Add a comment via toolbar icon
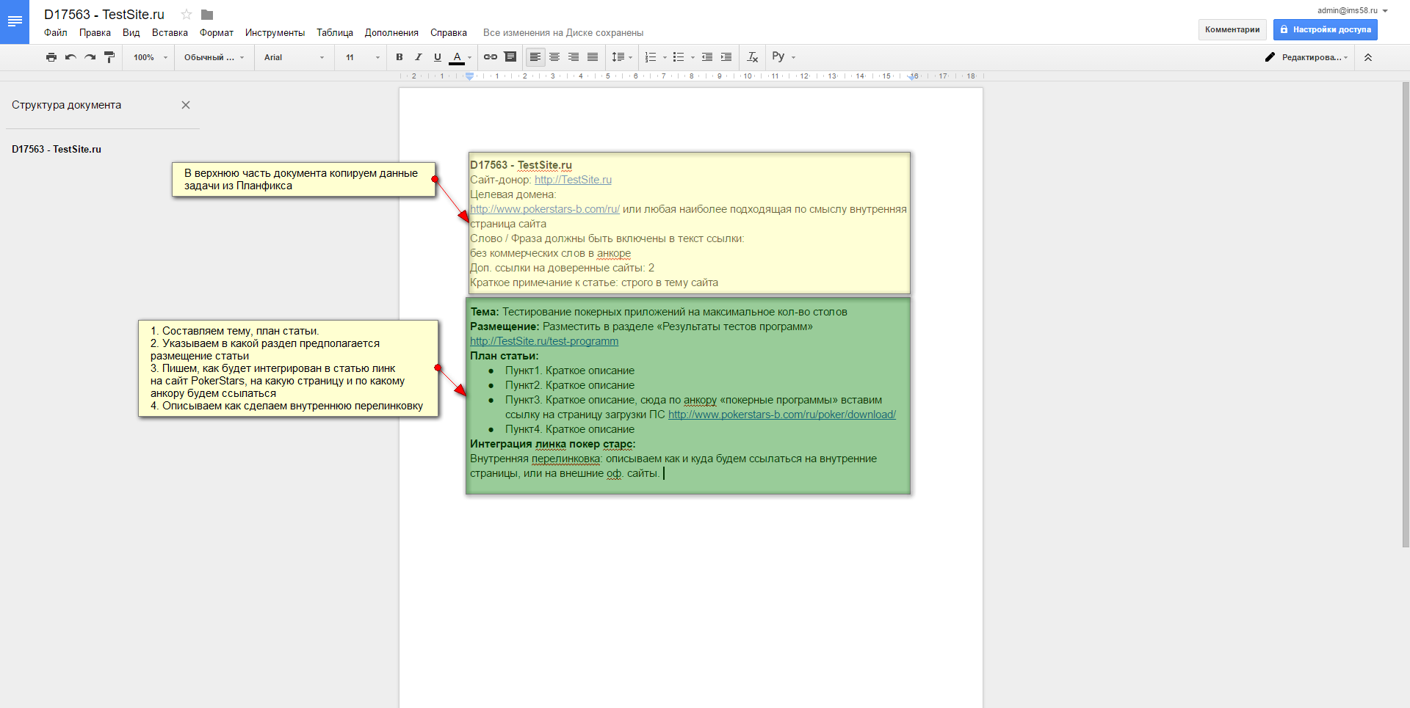Screen dimensions: 1410x708 pos(510,57)
